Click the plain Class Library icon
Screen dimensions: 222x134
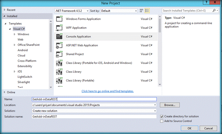pos(59,72)
